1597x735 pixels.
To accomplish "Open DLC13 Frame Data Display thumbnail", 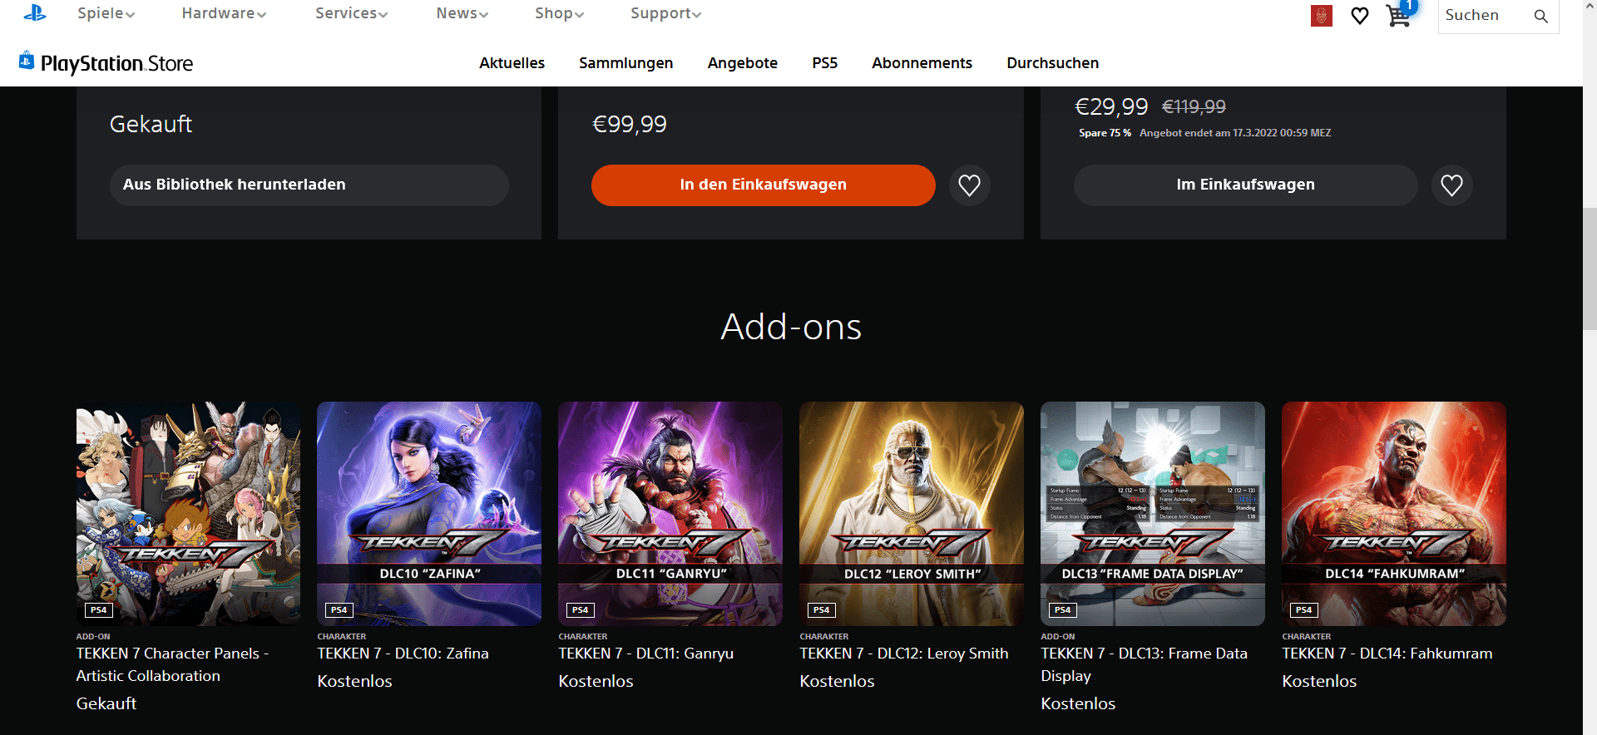I will [1153, 514].
